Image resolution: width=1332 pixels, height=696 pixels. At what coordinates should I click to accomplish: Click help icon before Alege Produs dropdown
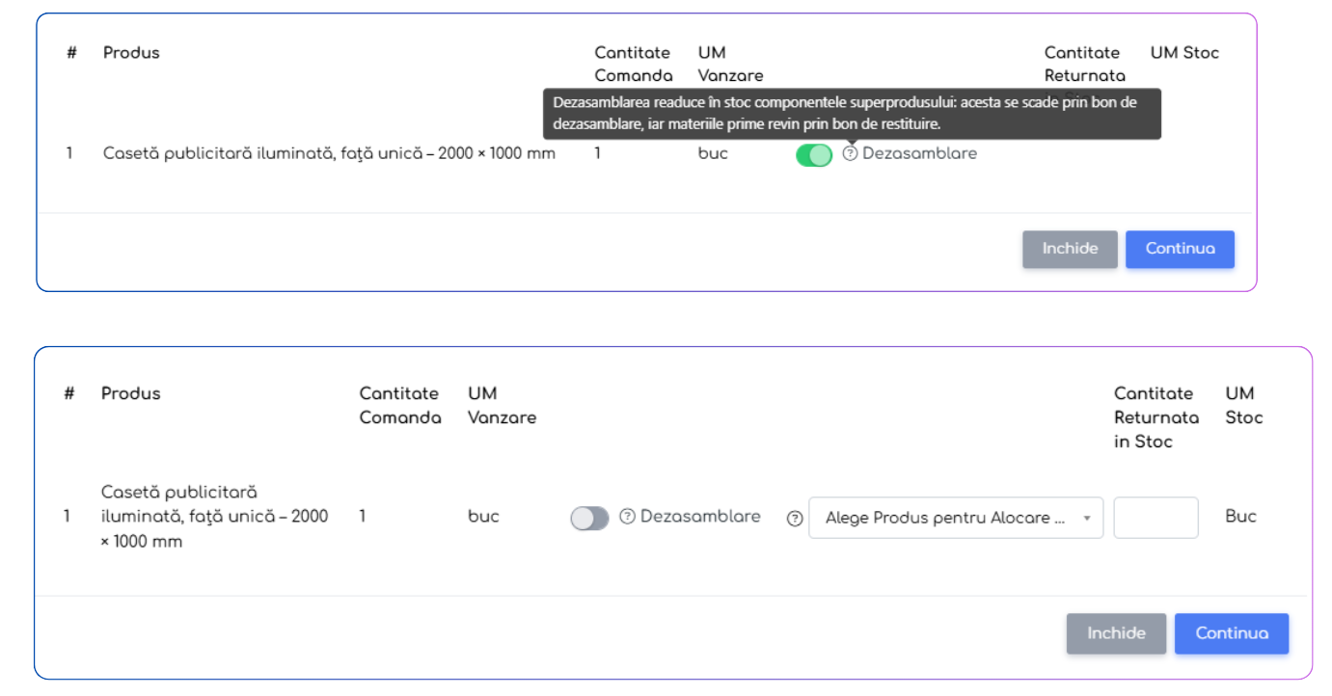[x=795, y=518]
